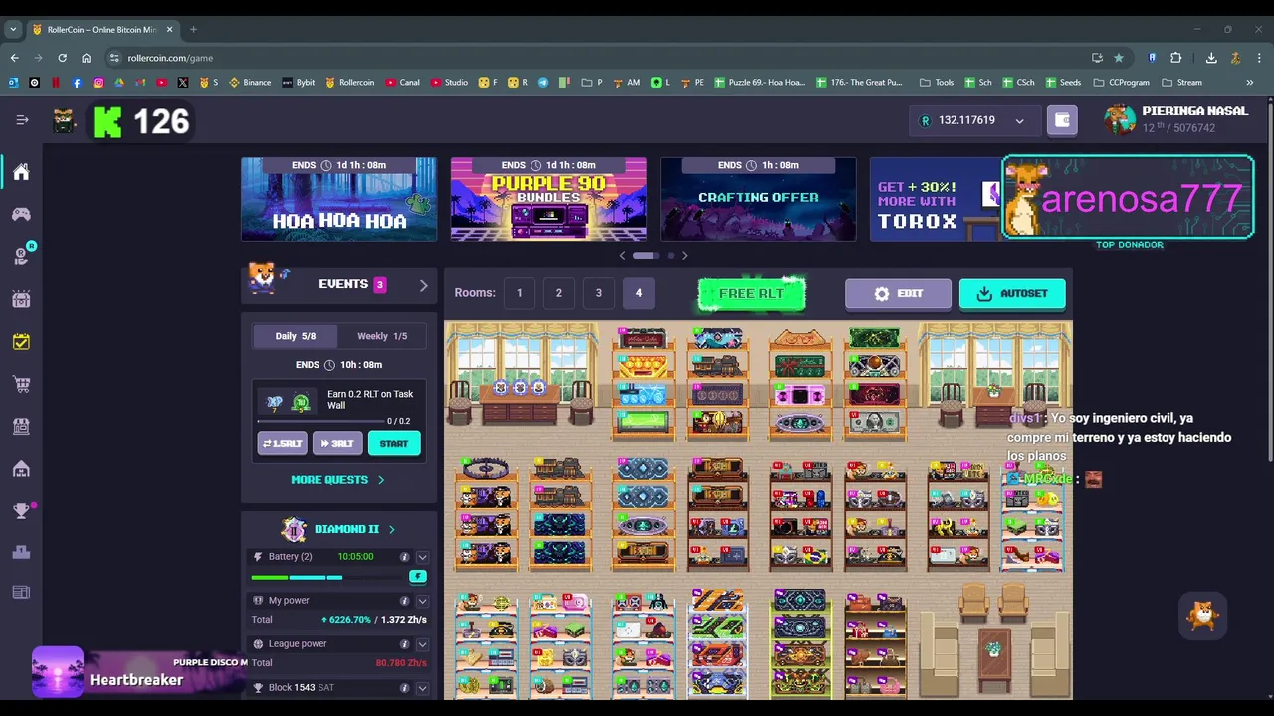Open Chrome extensions puzzle icon

(x=1175, y=58)
